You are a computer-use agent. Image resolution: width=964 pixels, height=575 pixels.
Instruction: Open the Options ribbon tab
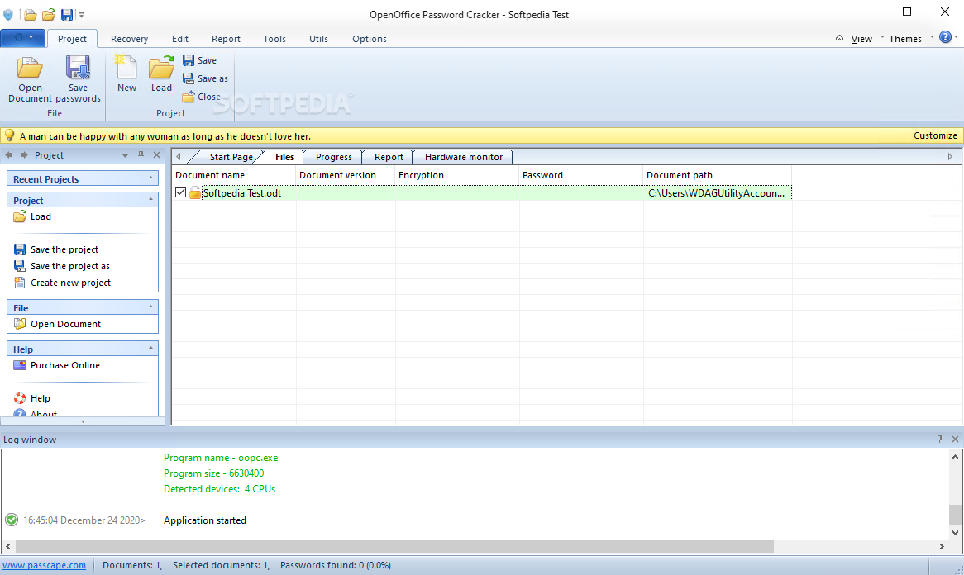(x=370, y=39)
